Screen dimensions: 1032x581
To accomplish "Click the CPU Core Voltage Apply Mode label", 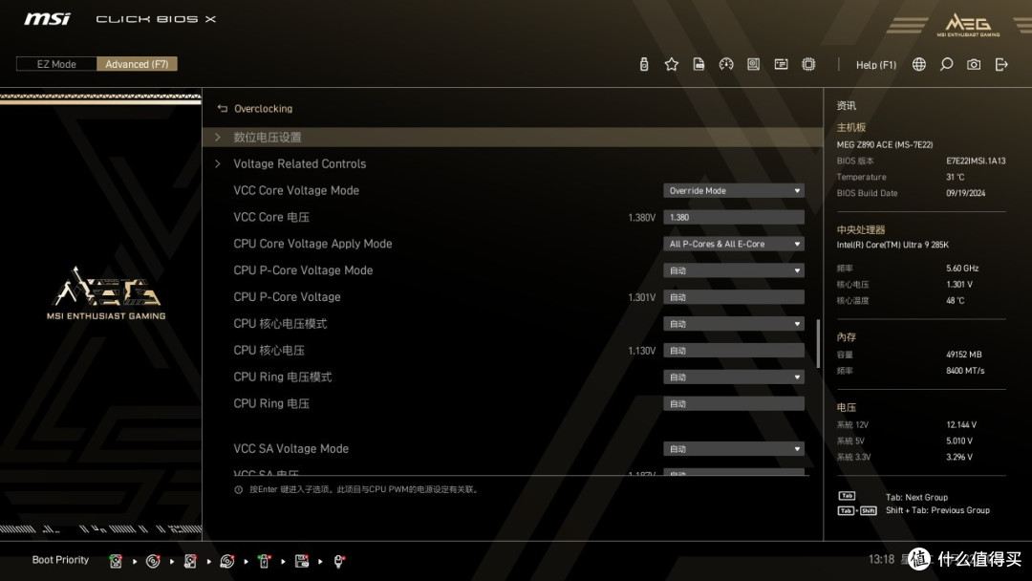I will [x=312, y=244].
